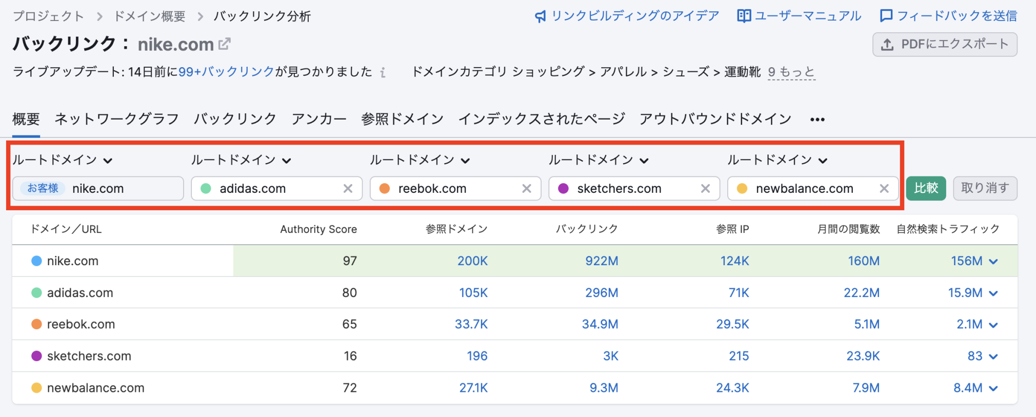Remove sketchers.com from comparison fields

click(706, 188)
